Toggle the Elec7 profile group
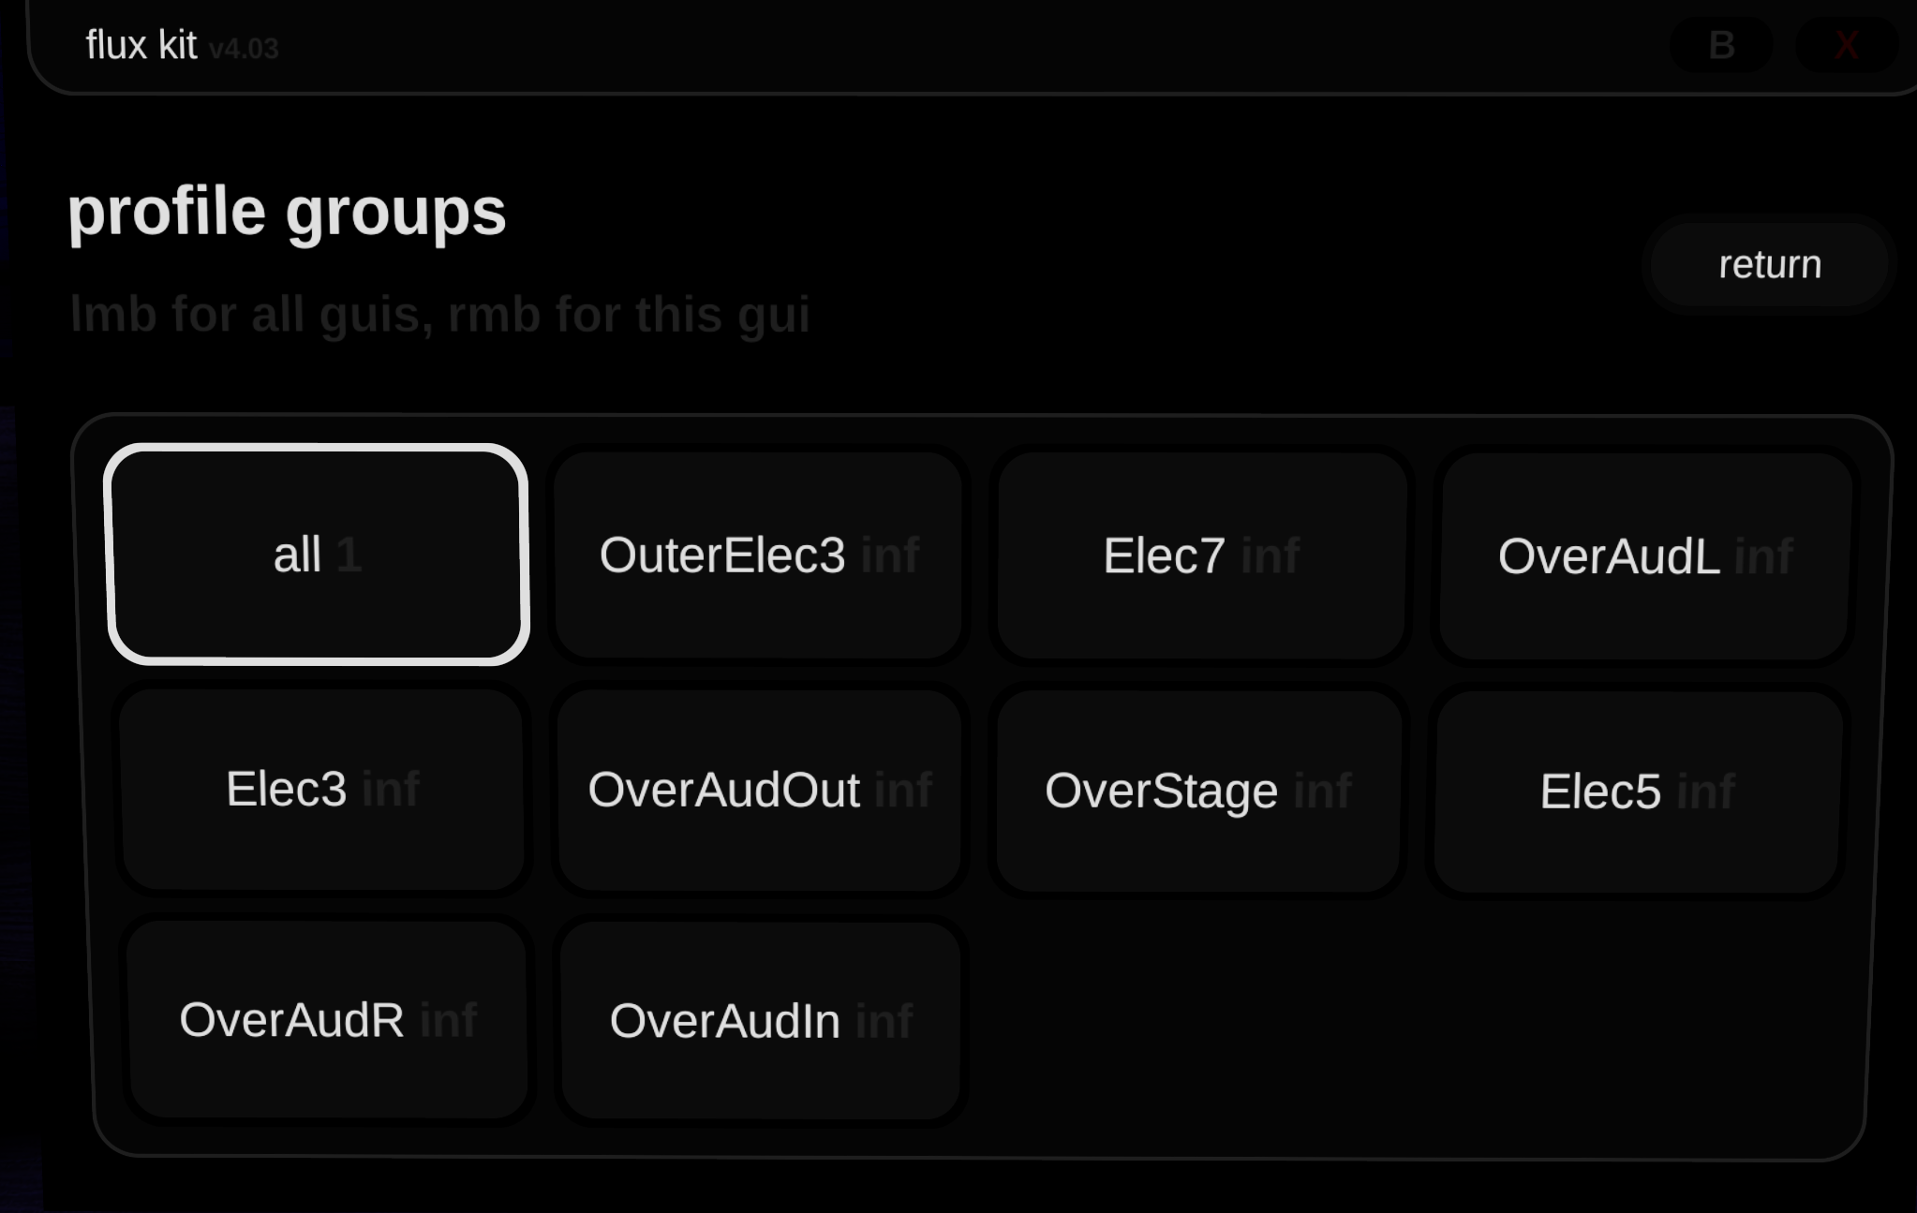Screen dimensions: 1917x1213 [1200, 555]
